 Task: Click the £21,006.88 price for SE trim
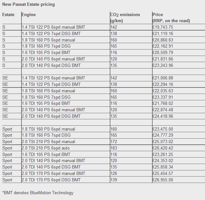163,78
